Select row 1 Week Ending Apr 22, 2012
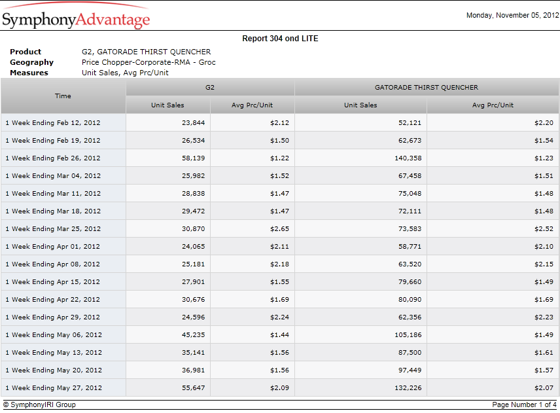560x413 pixels. click(280, 299)
